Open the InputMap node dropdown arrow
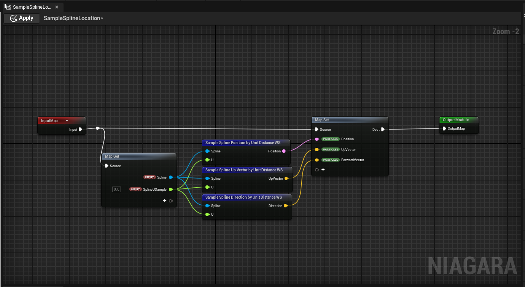 [x=67, y=121]
